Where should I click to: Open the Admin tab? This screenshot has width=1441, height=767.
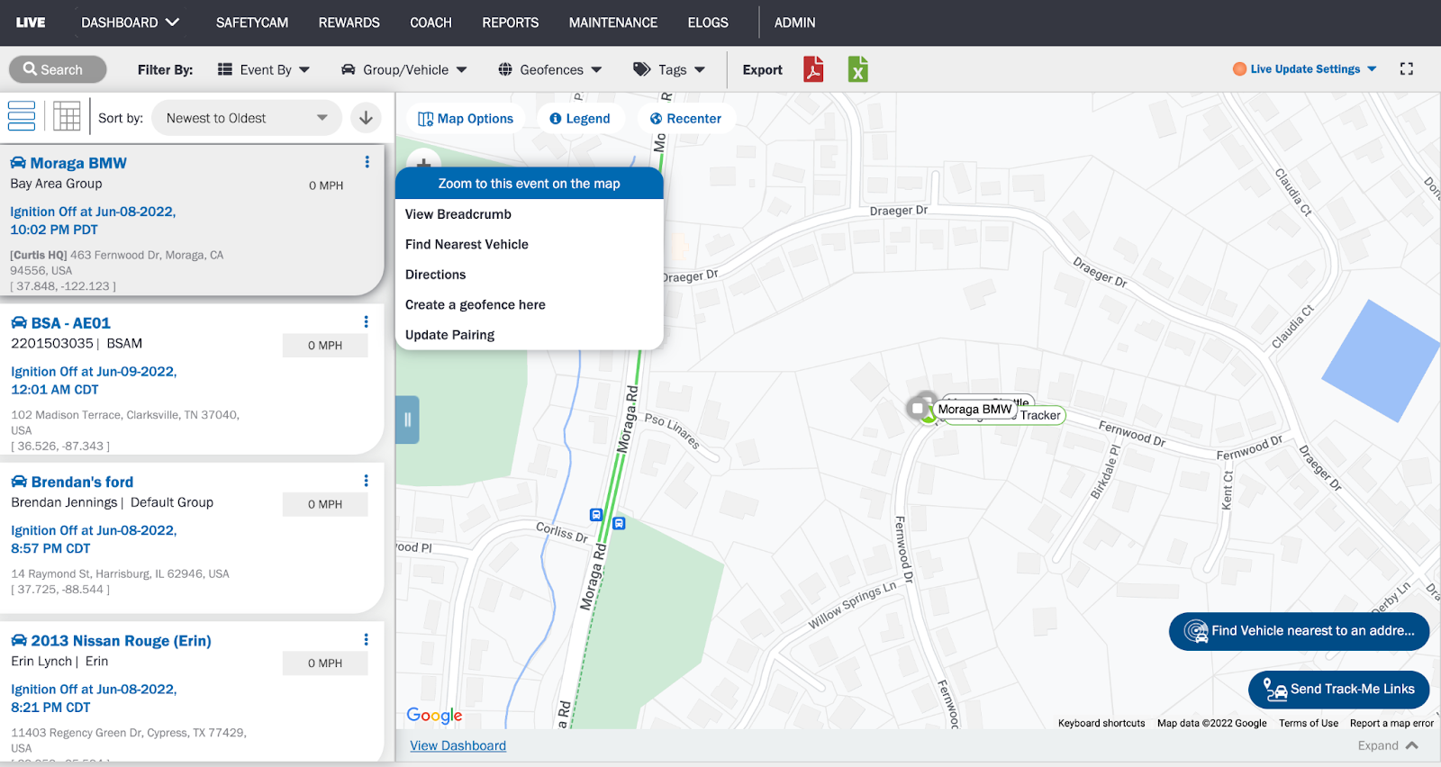[x=794, y=23]
